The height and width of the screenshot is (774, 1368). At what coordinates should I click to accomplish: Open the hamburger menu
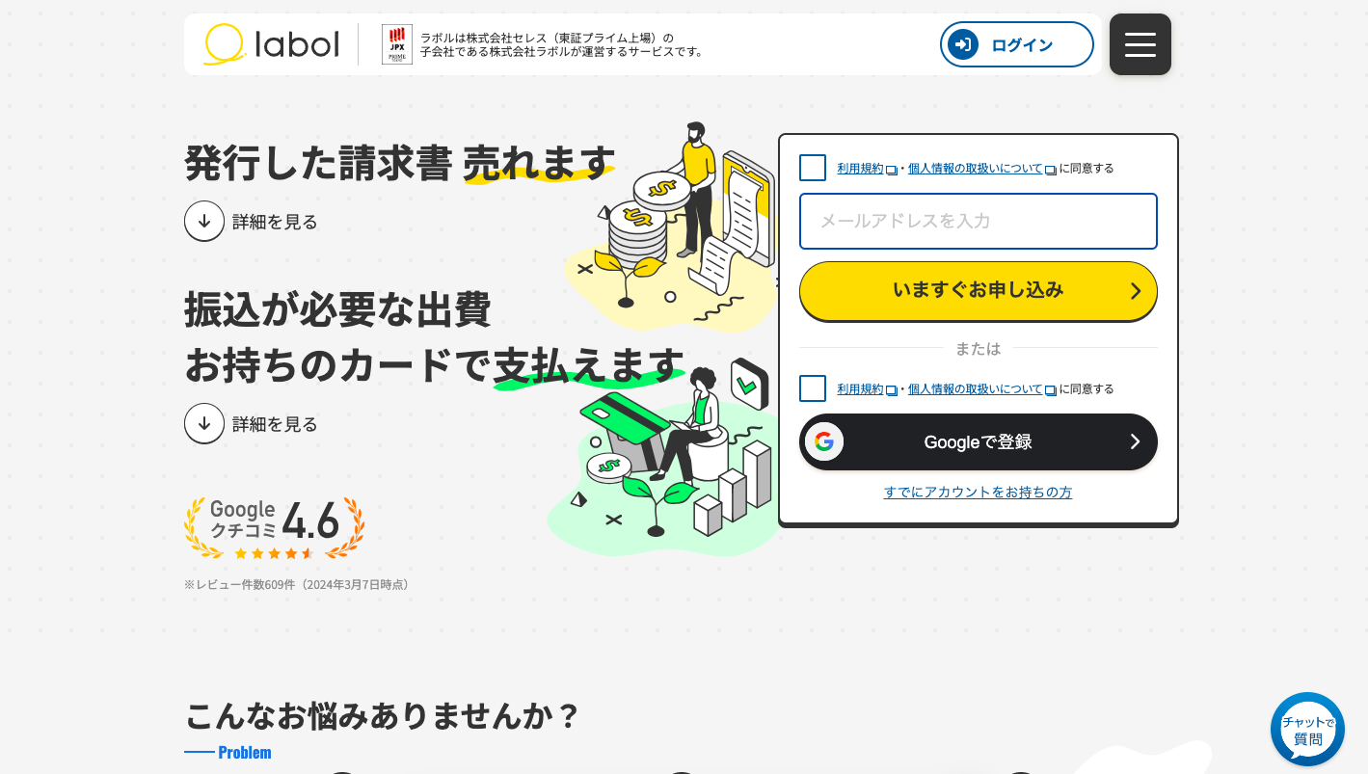click(x=1140, y=44)
